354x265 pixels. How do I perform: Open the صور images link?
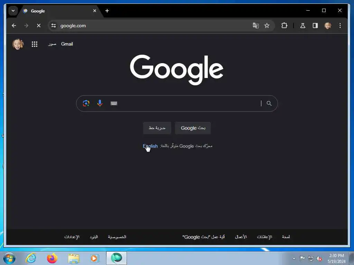point(52,44)
